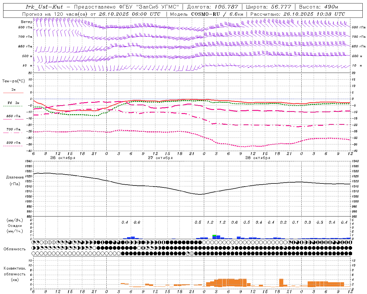Image resolution: width=367 pixels, height=294 pixels.
Task: Click the 0.2 three-hour precipitation value
Action: tap(283, 222)
